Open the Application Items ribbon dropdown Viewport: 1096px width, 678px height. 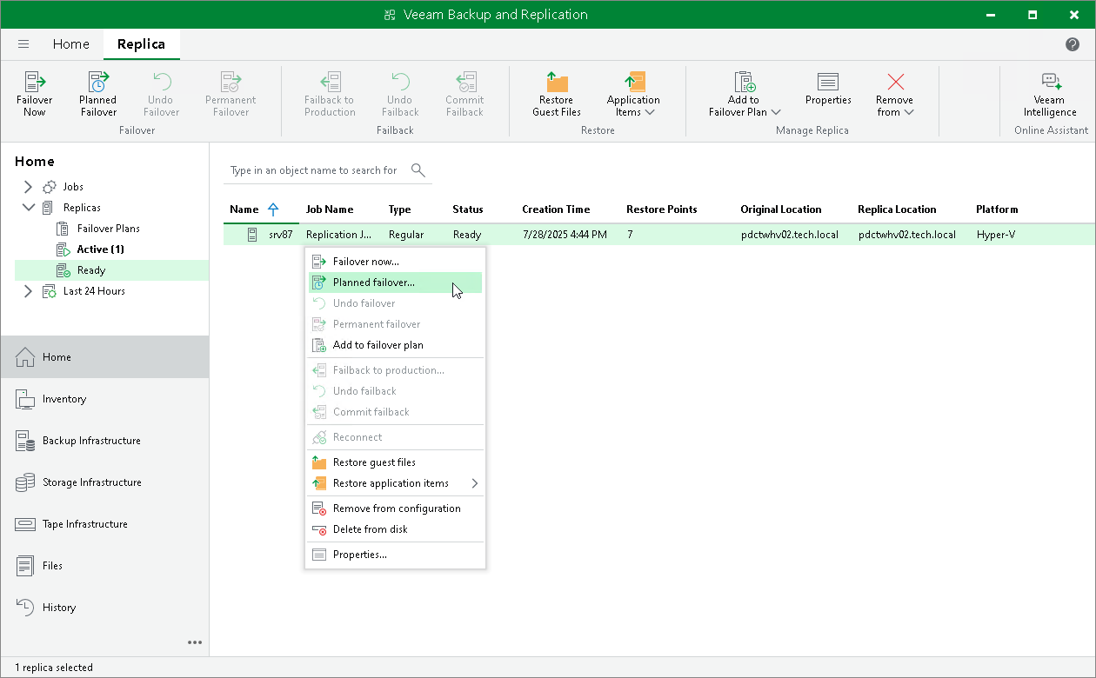point(633,94)
